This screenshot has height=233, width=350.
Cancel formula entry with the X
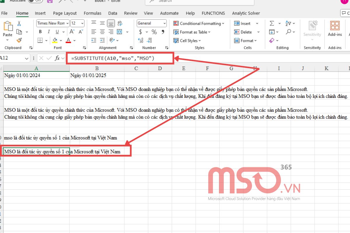click(x=41, y=58)
